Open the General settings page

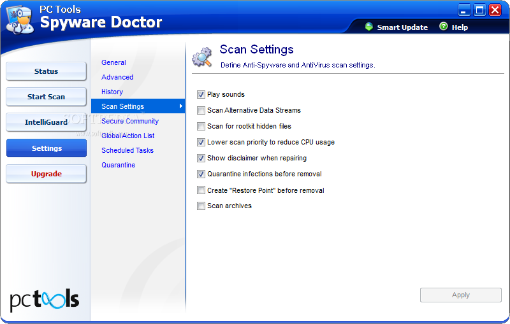pyautogui.click(x=113, y=62)
